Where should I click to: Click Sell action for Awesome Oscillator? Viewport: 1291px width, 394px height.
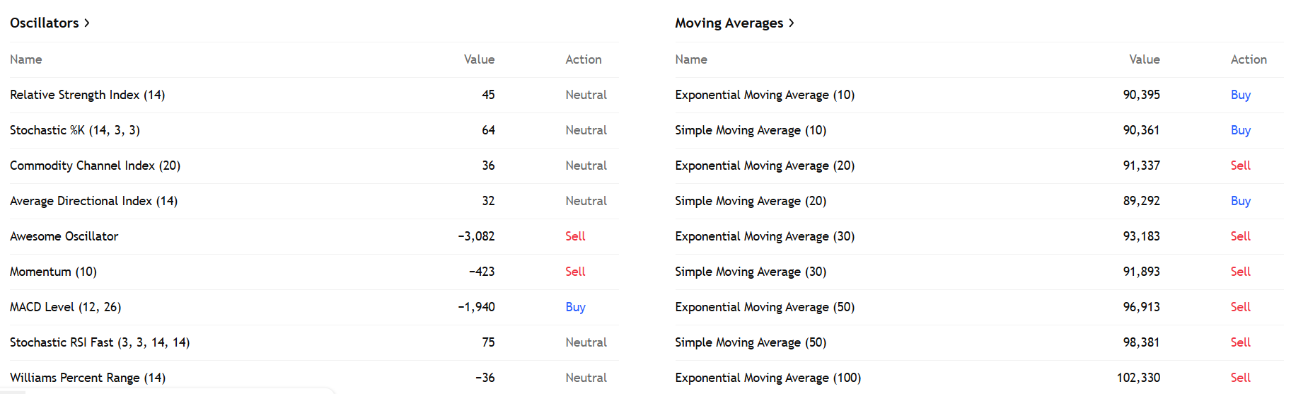575,236
